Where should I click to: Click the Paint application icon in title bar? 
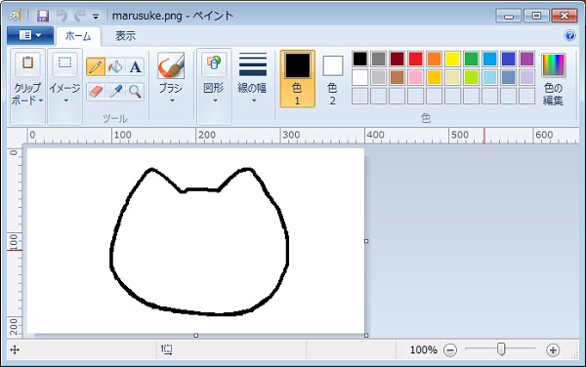click(x=16, y=16)
